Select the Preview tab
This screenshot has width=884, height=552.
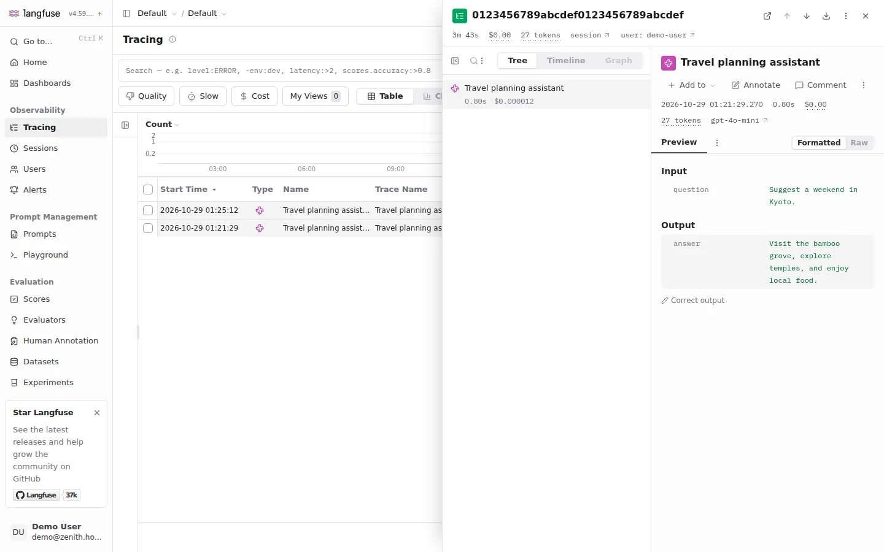[679, 142]
